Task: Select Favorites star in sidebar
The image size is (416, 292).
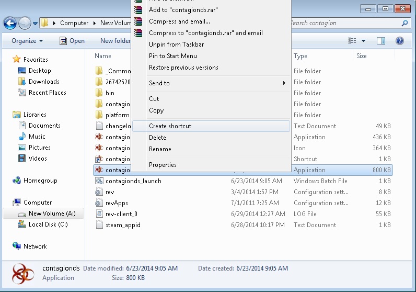Action: coord(16,59)
